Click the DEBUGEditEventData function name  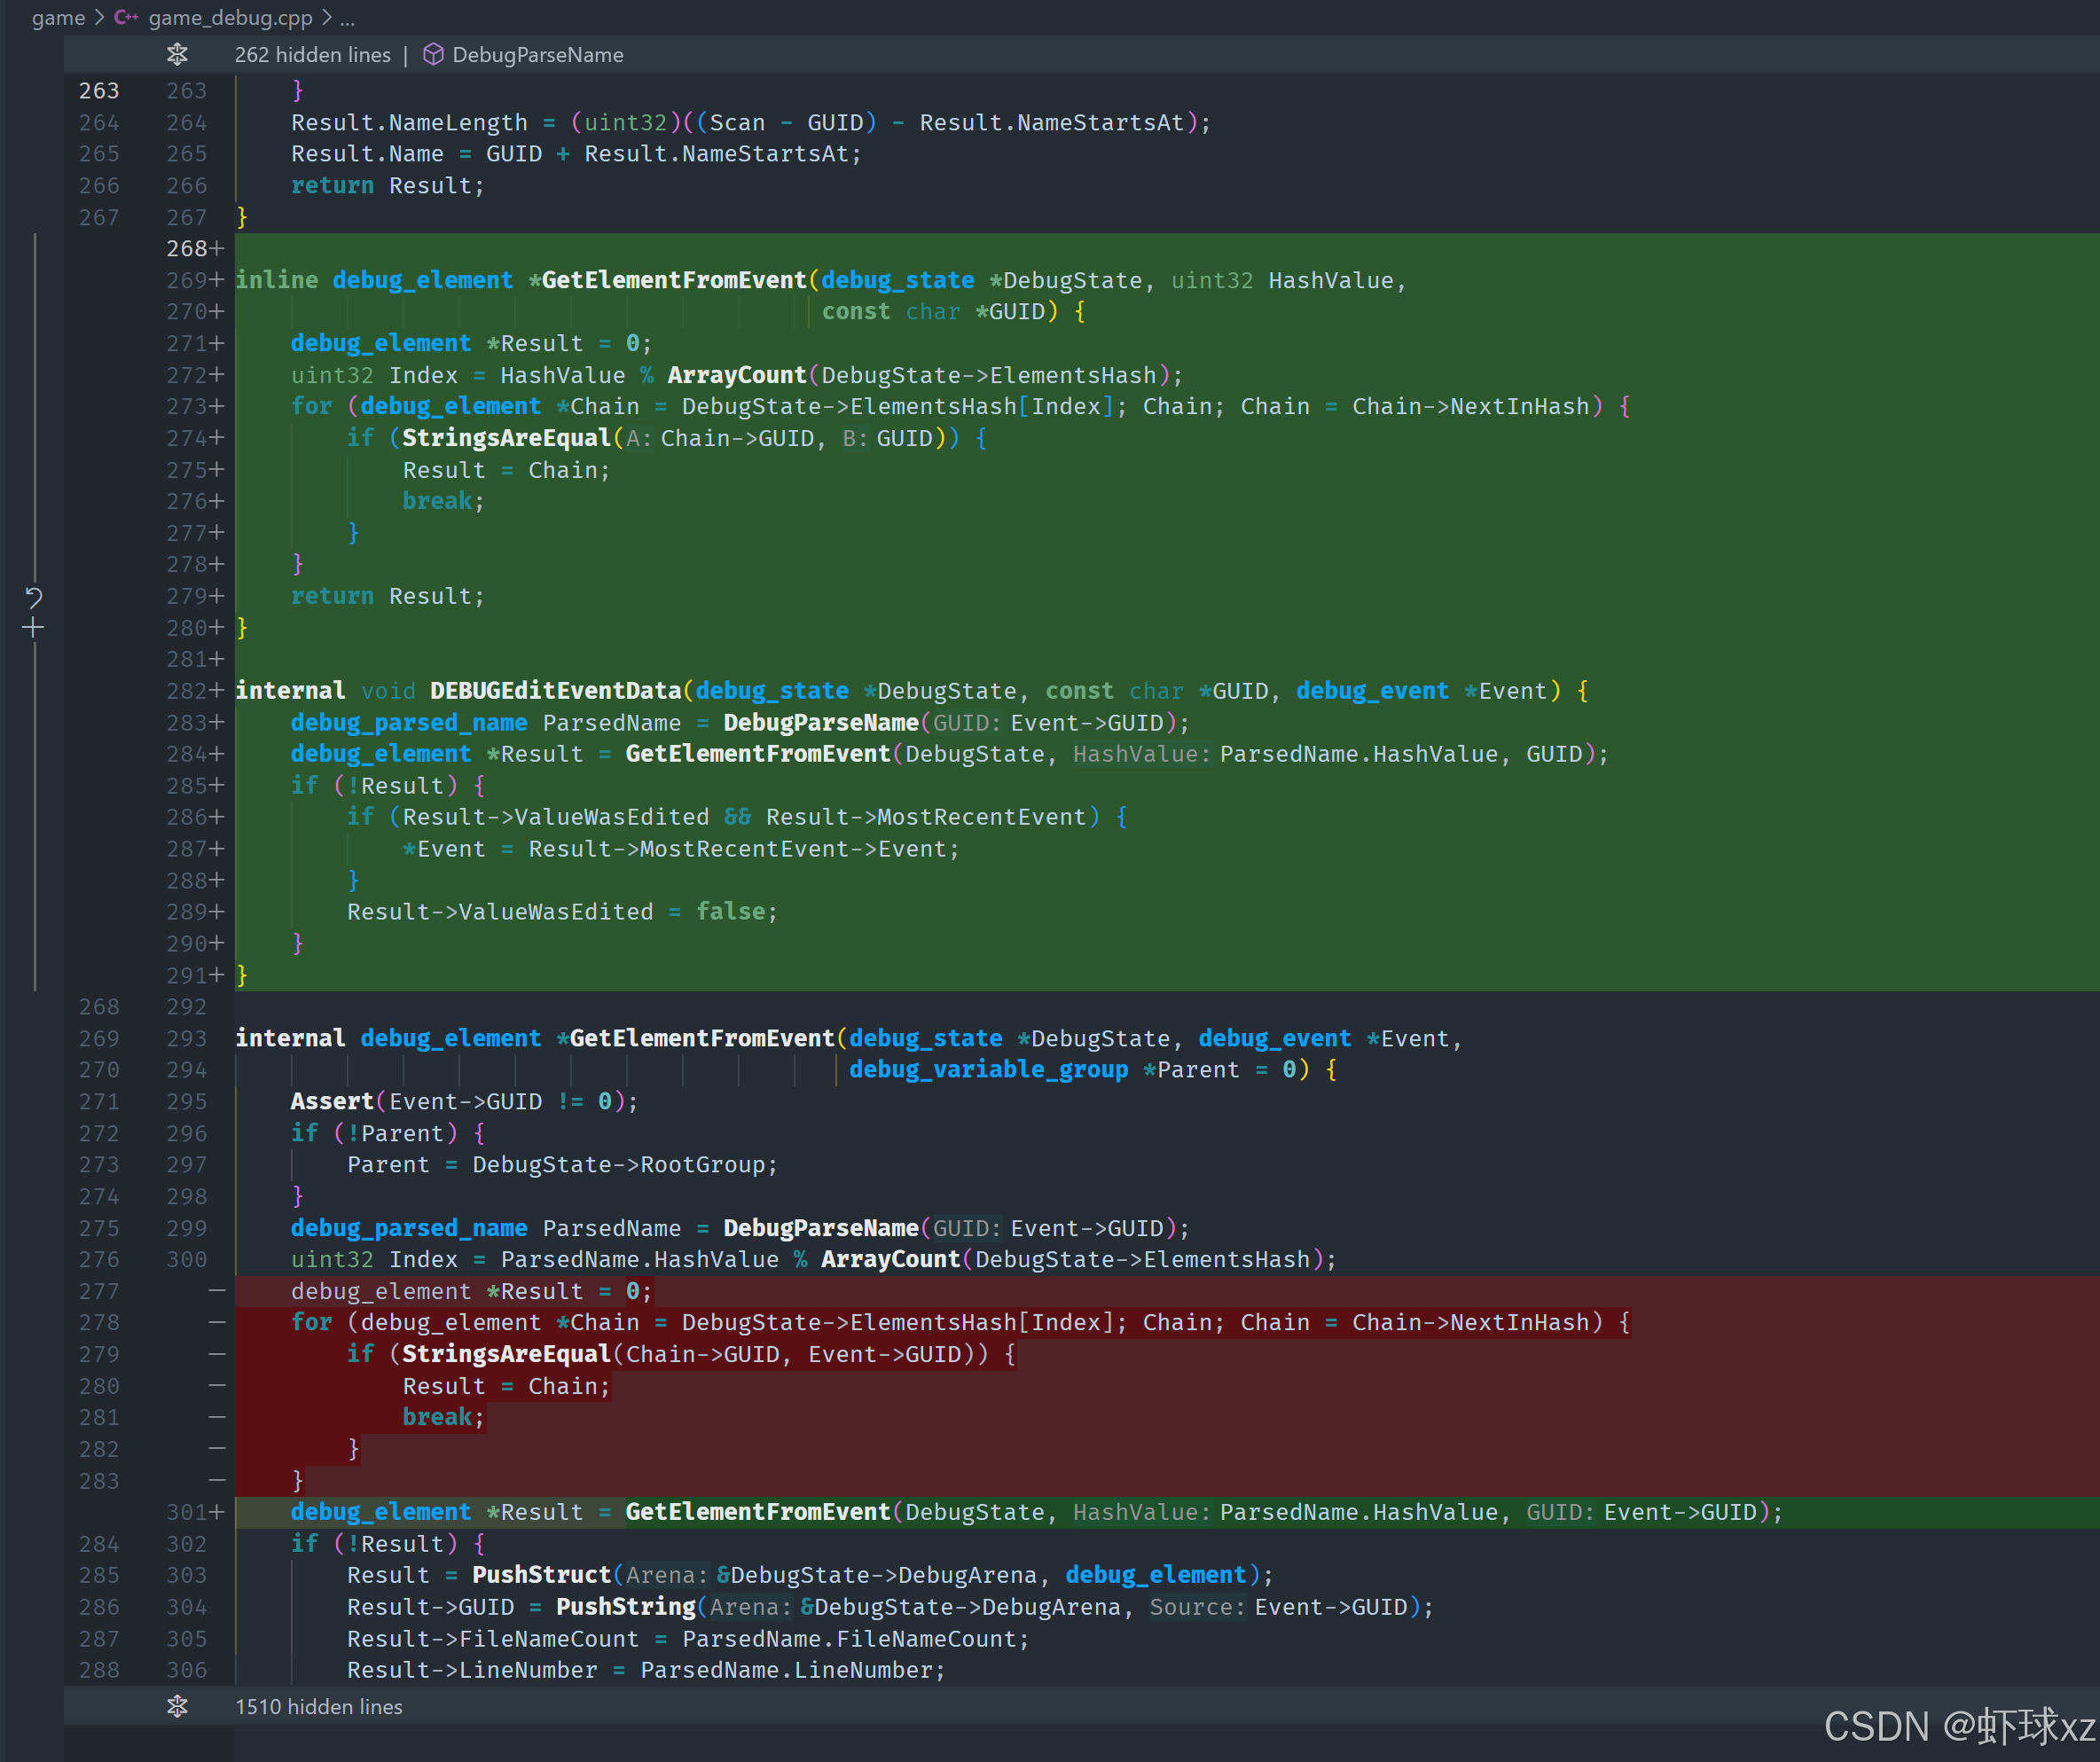pos(555,690)
